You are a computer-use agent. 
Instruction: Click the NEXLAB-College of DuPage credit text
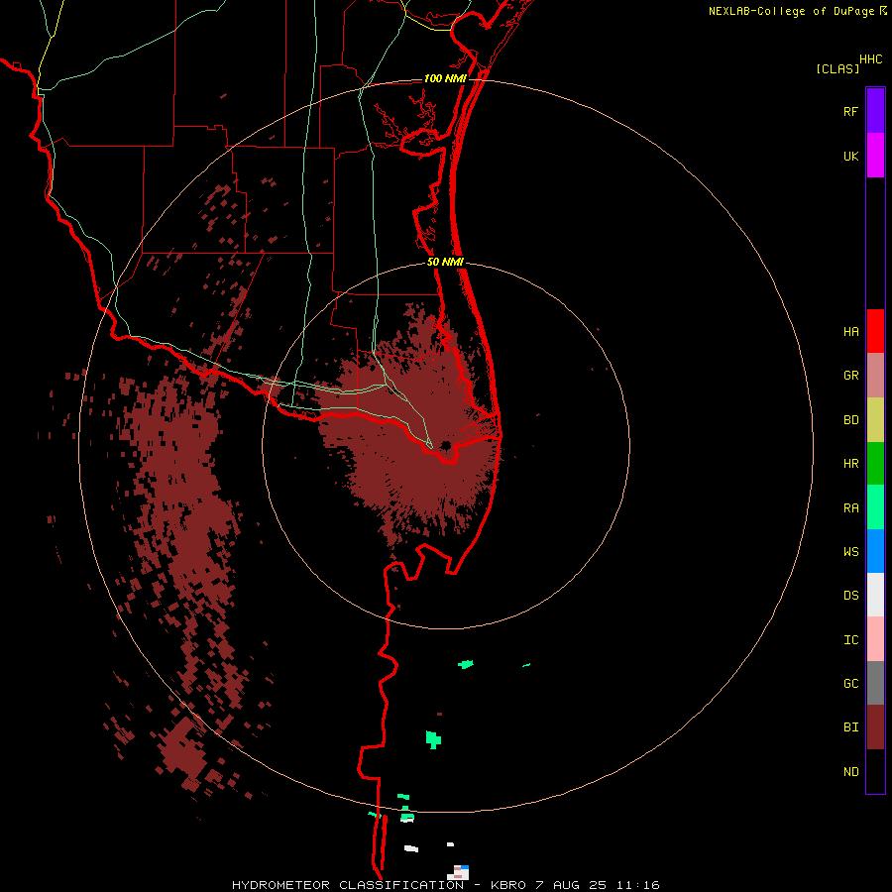click(791, 11)
